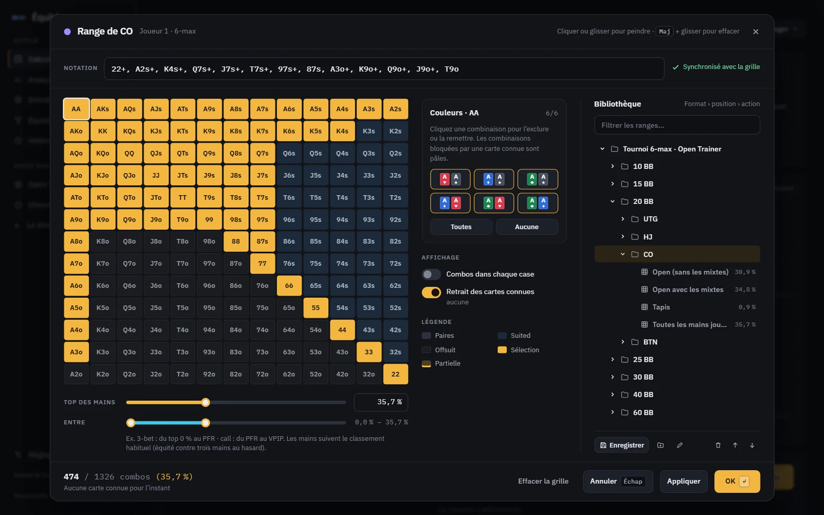Click the Notation range text field
Viewport: 824px width, 515px height.
click(384, 68)
